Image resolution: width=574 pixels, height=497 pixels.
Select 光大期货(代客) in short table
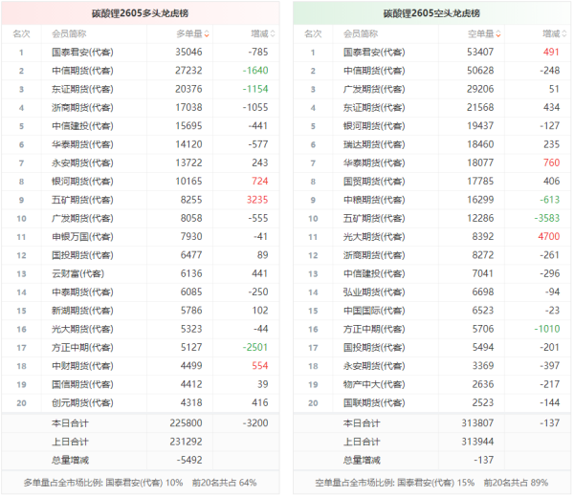click(374, 237)
